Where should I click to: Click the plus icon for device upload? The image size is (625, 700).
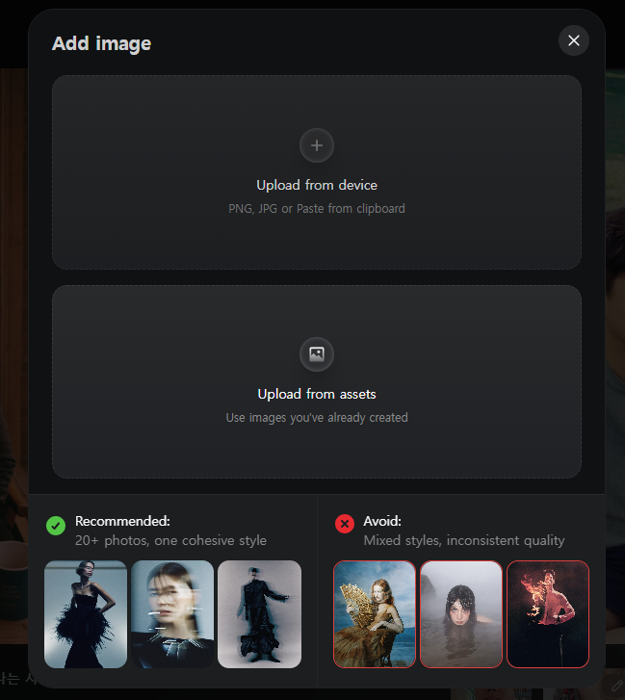[317, 145]
